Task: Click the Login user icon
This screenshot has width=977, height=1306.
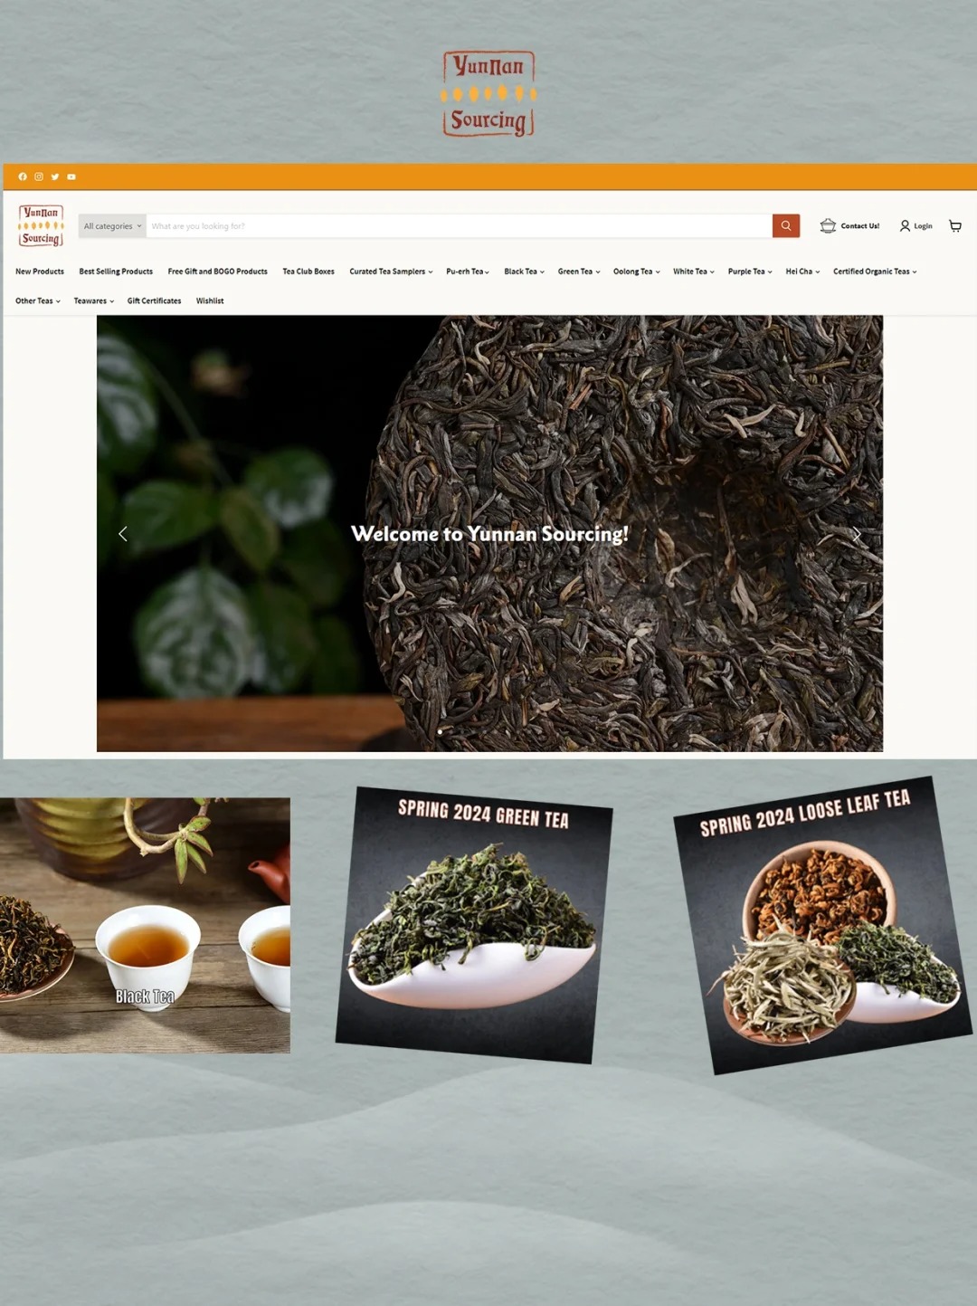Action: pos(905,225)
